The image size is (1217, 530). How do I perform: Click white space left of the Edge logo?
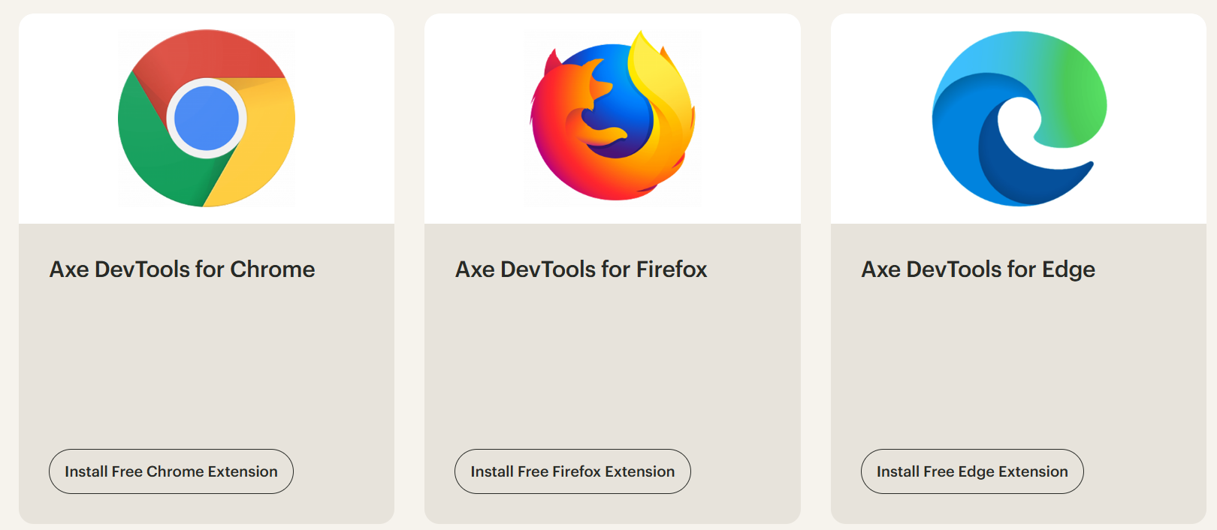pyautogui.click(x=879, y=119)
